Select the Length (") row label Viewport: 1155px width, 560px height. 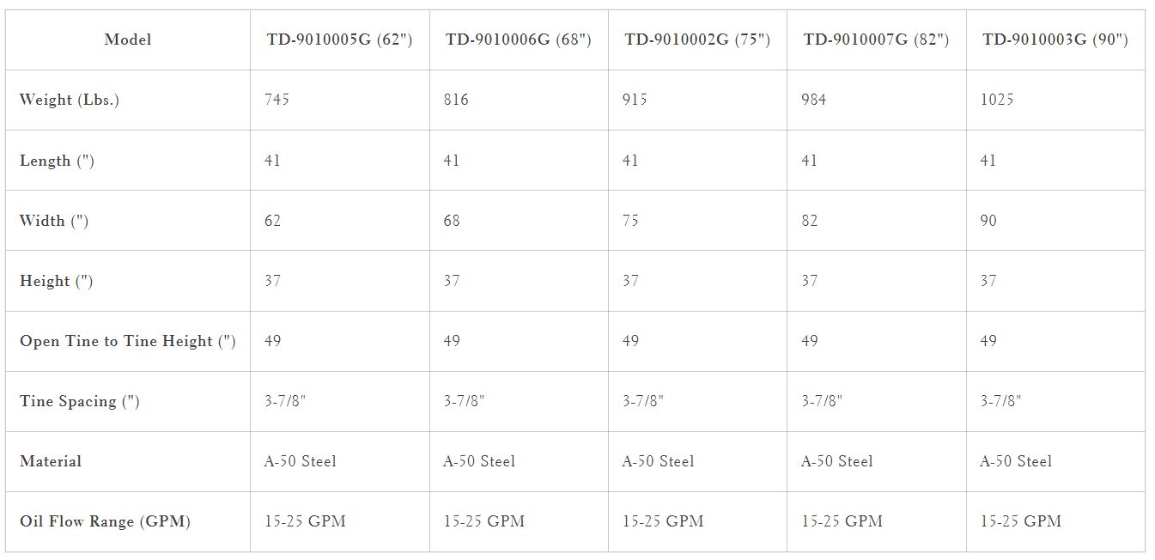coord(57,161)
